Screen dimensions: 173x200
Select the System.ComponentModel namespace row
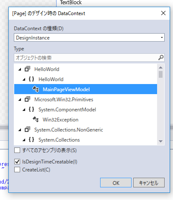85,110
